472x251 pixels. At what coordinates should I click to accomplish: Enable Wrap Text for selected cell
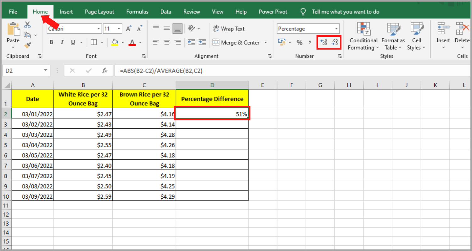(x=229, y=29)
